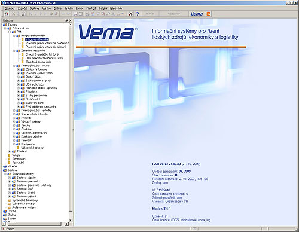Open the Změna menu
This screenshot has height=232, width=299.
pyautogui.click(x=57, y=8)
